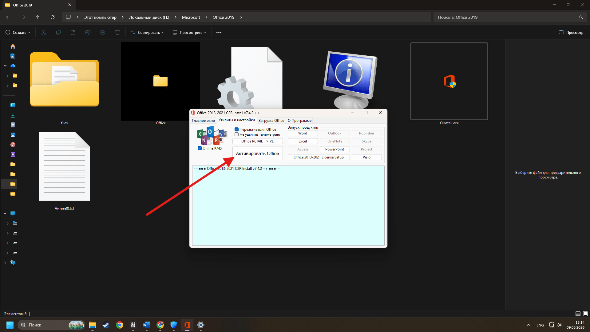Uncheck the Online KMS checkbox
This screenshot has height=332, width=590.
click(x=200, y=148)
